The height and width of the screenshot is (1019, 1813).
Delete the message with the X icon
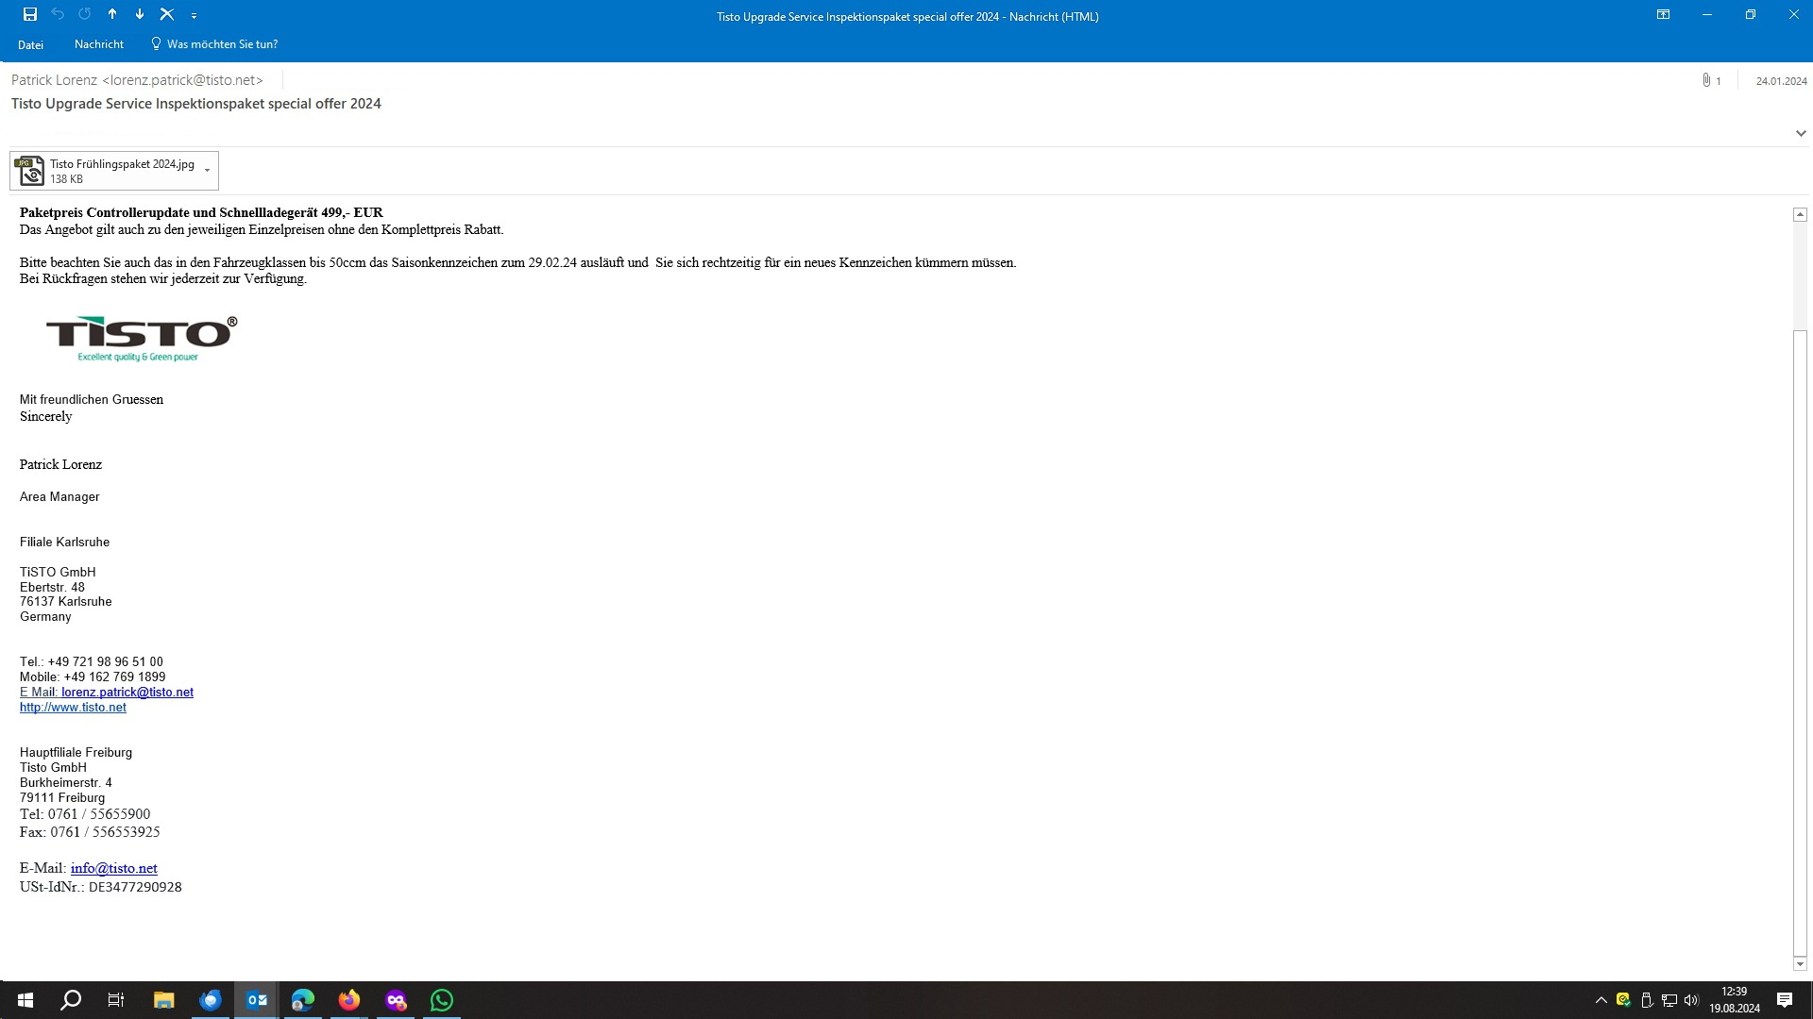click(167, 14)
